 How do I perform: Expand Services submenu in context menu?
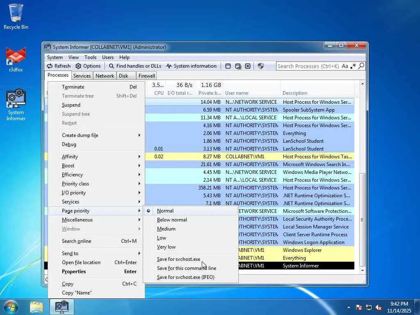click(x=96, y=202)
